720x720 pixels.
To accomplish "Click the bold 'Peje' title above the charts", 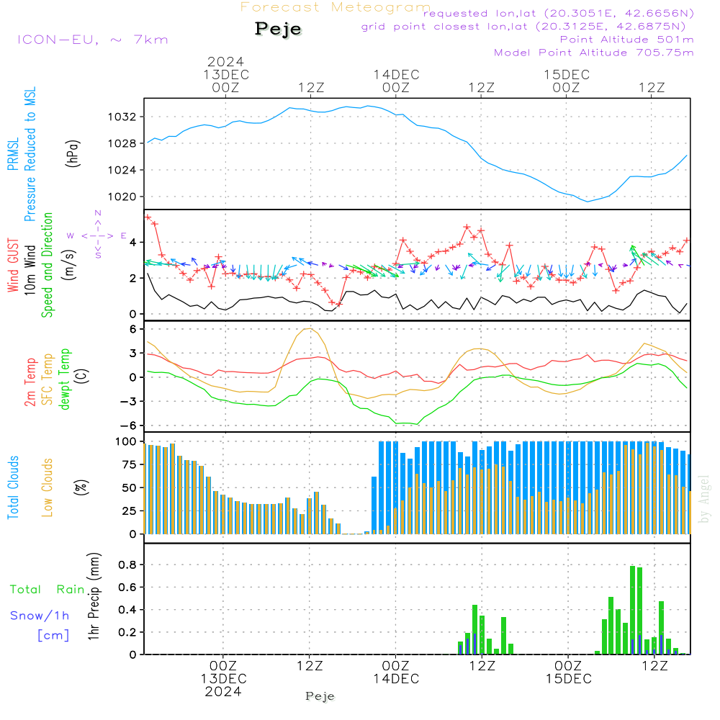I will point(278,29).
